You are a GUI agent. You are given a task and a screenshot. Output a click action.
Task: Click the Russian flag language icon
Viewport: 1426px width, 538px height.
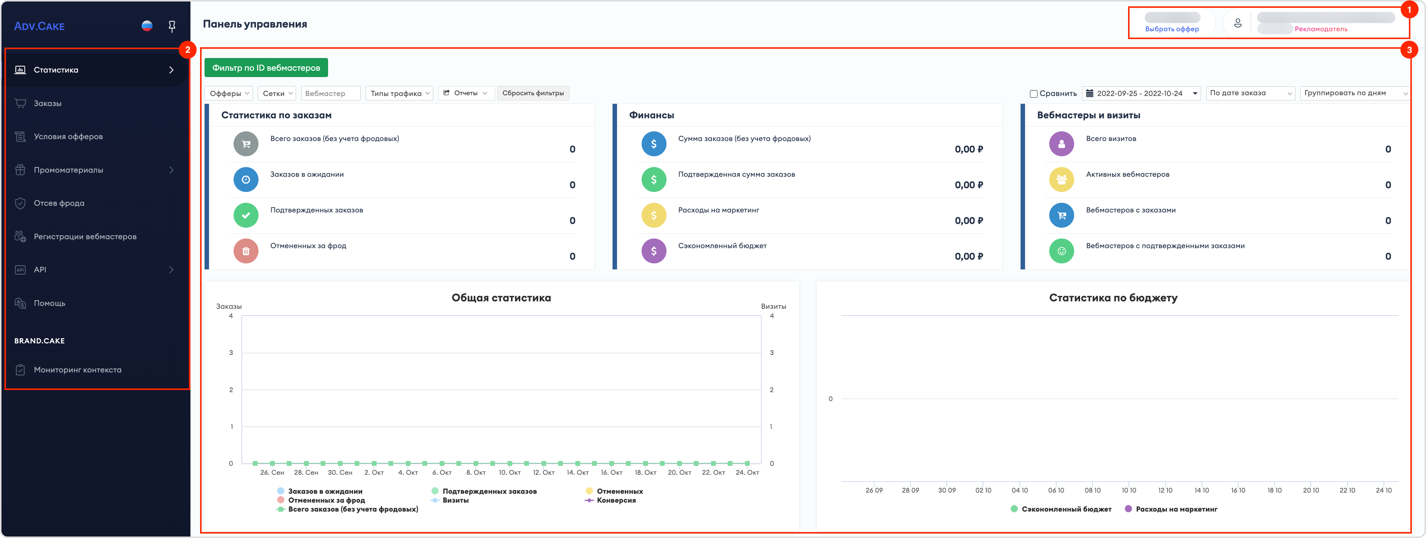(x=147, y=25)
